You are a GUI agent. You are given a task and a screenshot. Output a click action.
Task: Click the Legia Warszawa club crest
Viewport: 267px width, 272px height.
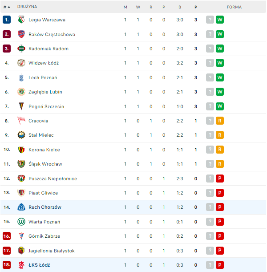tap(21, 20)
